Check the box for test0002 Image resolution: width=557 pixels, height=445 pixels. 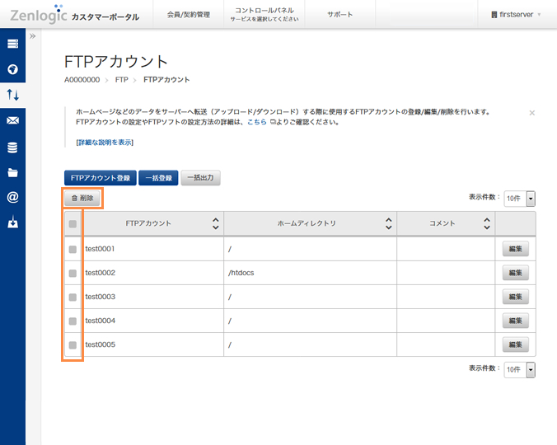73,273
